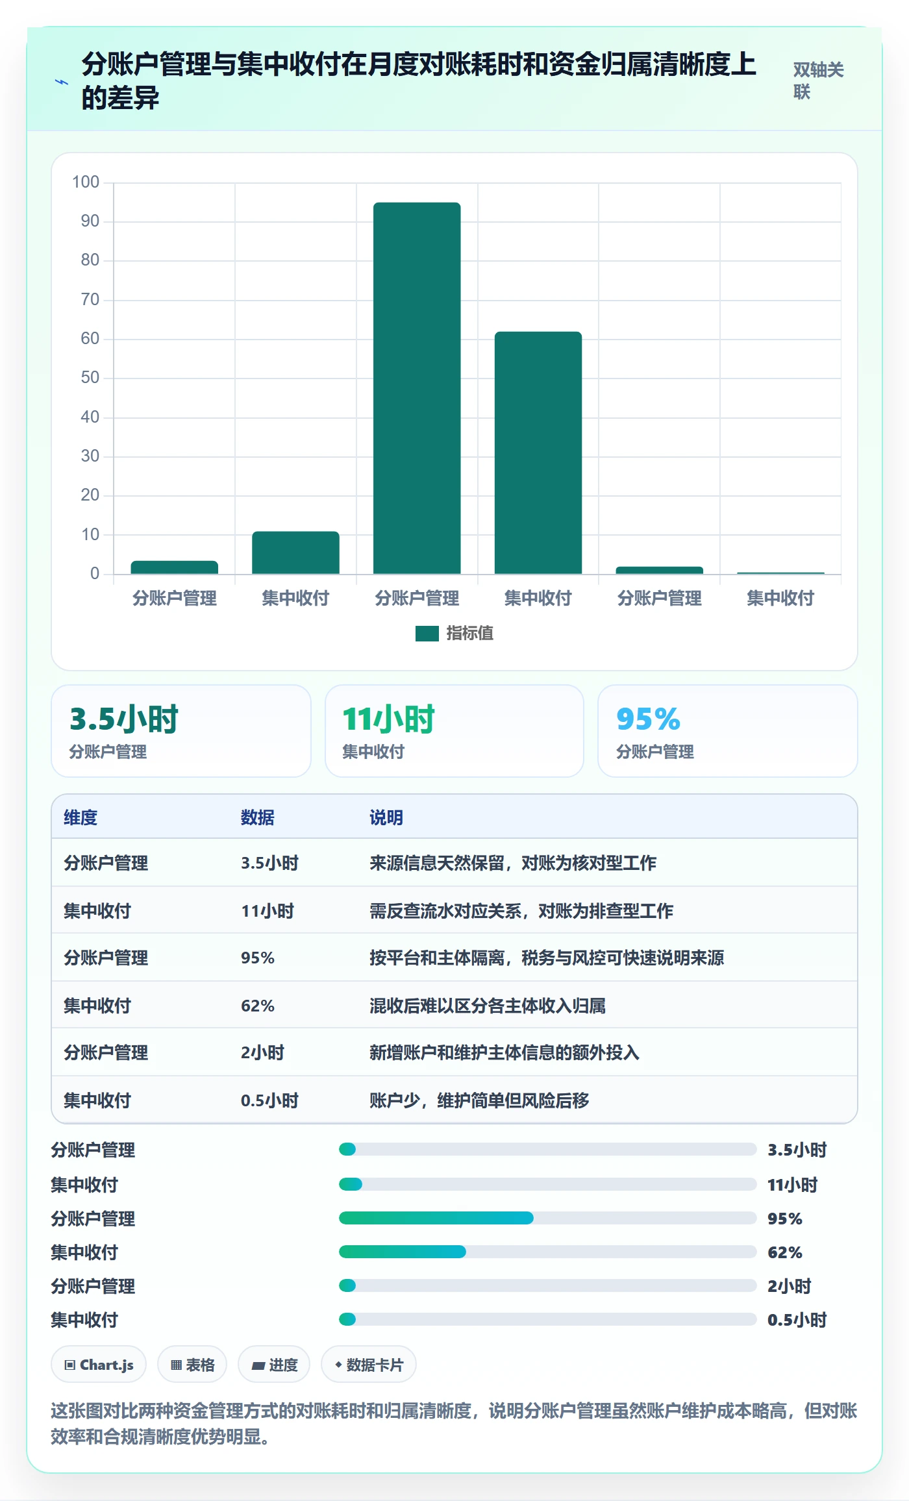
Task: Select the 进度 tag label
Action: click(x=283, y=1365)
